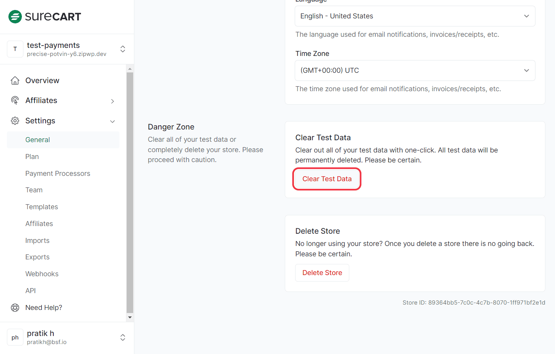
Task: Open the Language dropdown
Action: pos(415,16)
